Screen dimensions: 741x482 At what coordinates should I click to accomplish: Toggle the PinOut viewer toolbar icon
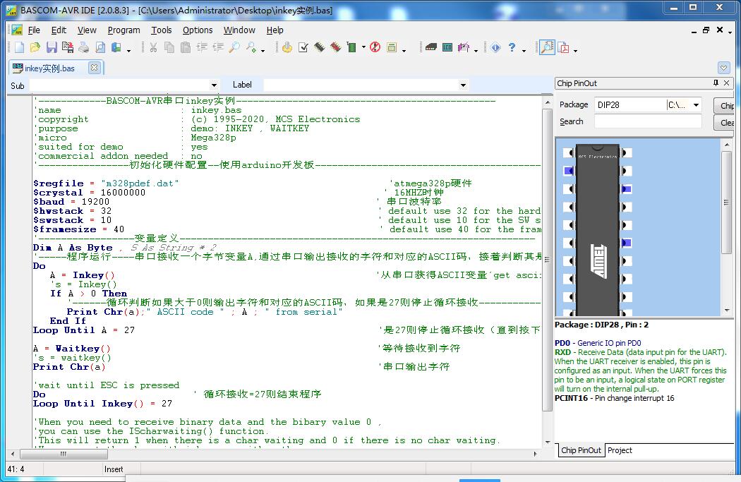pos(547,47)
